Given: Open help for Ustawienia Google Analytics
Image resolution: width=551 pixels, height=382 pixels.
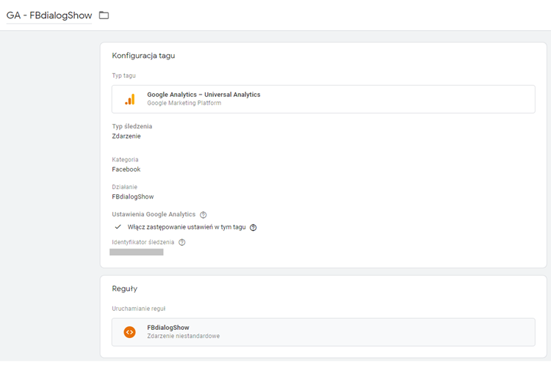Looking at the screenshot, I should [204, 215].
